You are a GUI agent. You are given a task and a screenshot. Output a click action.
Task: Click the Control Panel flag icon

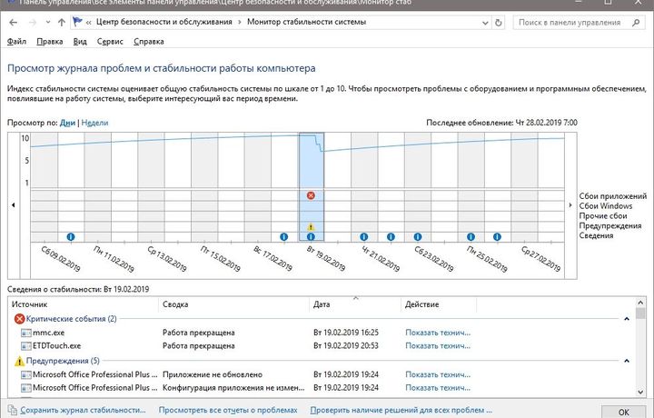77,22
